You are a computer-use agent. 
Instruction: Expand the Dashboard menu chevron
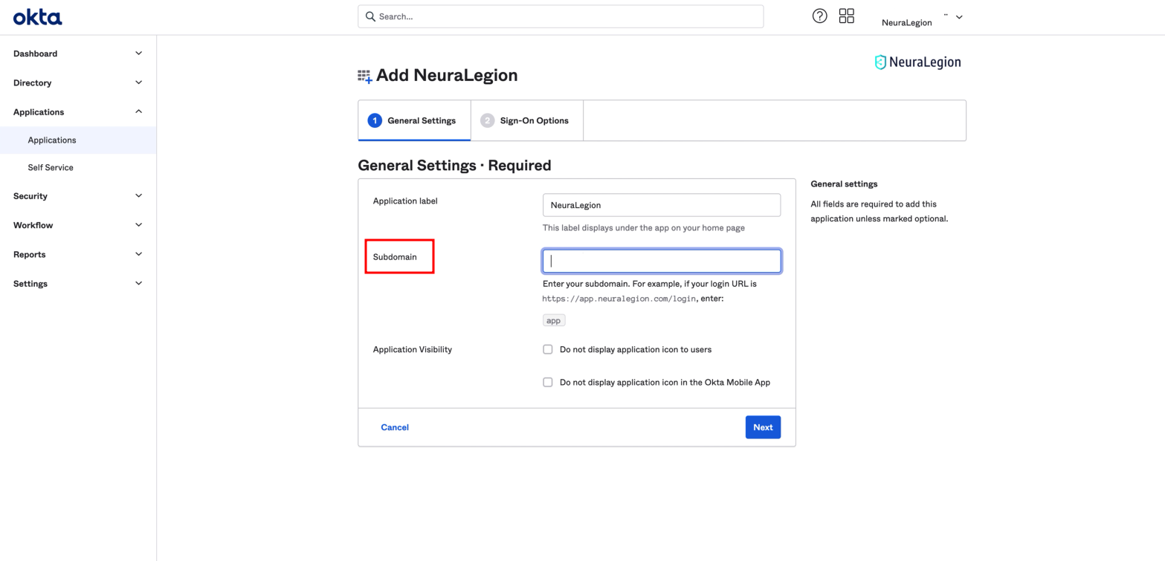[x=138, y=53]
